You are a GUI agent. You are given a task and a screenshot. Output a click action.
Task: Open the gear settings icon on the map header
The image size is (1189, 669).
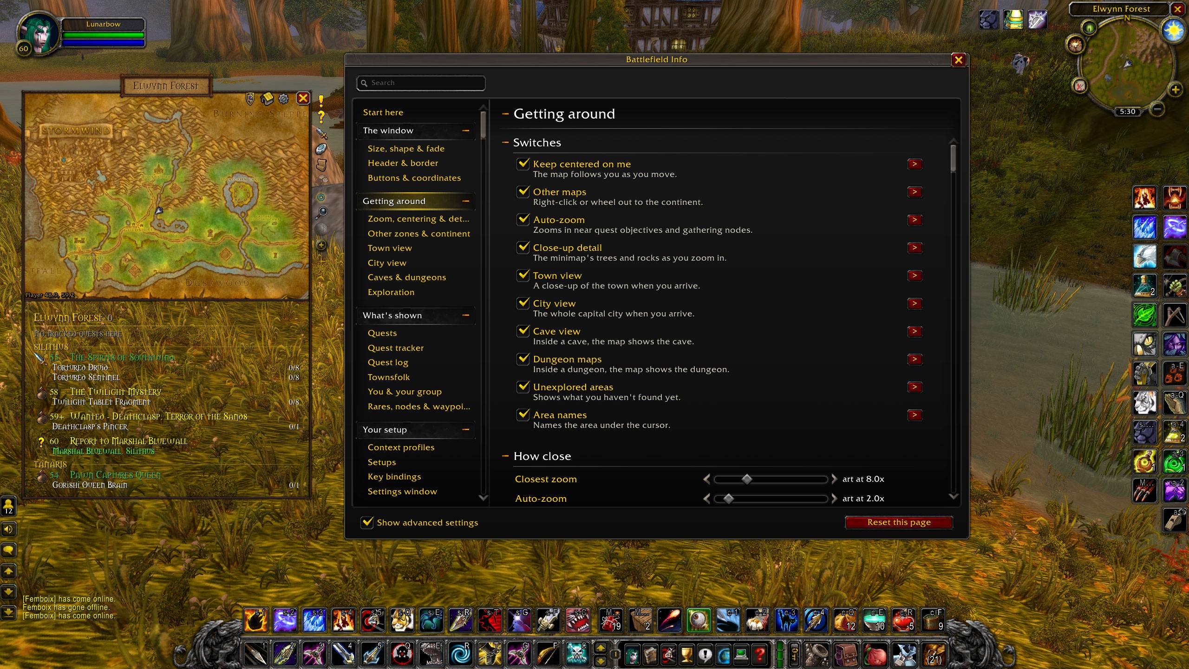click(x=283, y=98)
